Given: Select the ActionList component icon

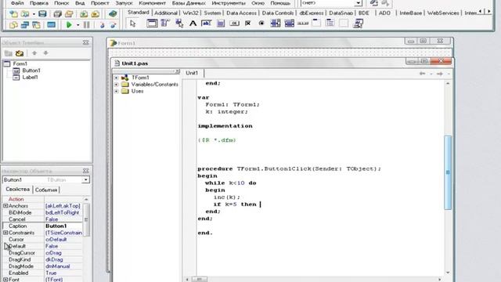Looking at the screenshot, I should [359, 23].
